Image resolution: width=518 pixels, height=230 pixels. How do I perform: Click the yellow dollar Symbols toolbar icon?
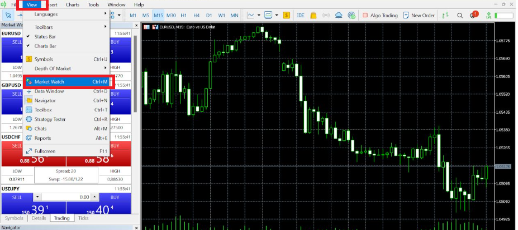click(287, 15)
